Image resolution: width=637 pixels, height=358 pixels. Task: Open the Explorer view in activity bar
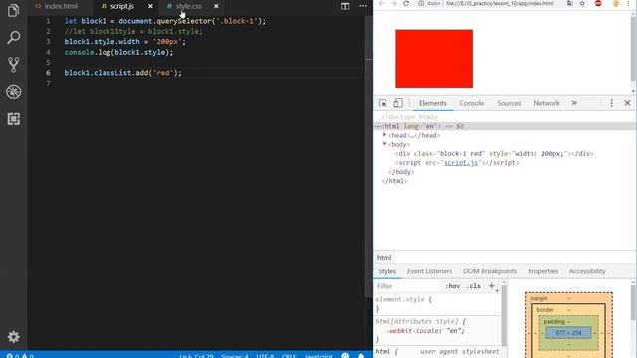coord(13,10)
